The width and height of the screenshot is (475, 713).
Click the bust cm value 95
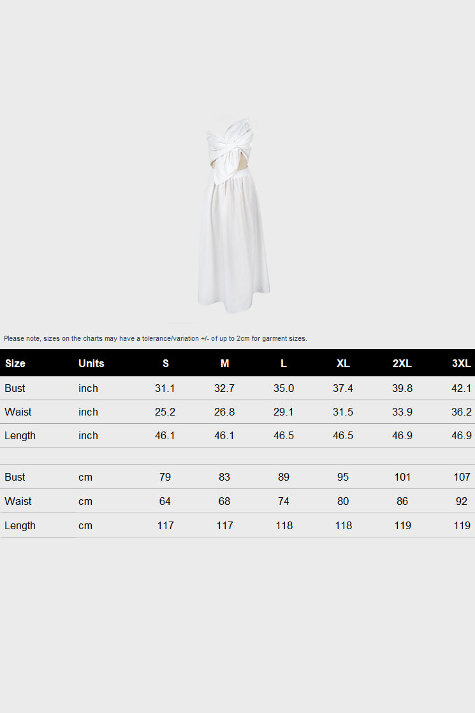tap(343, 477)
